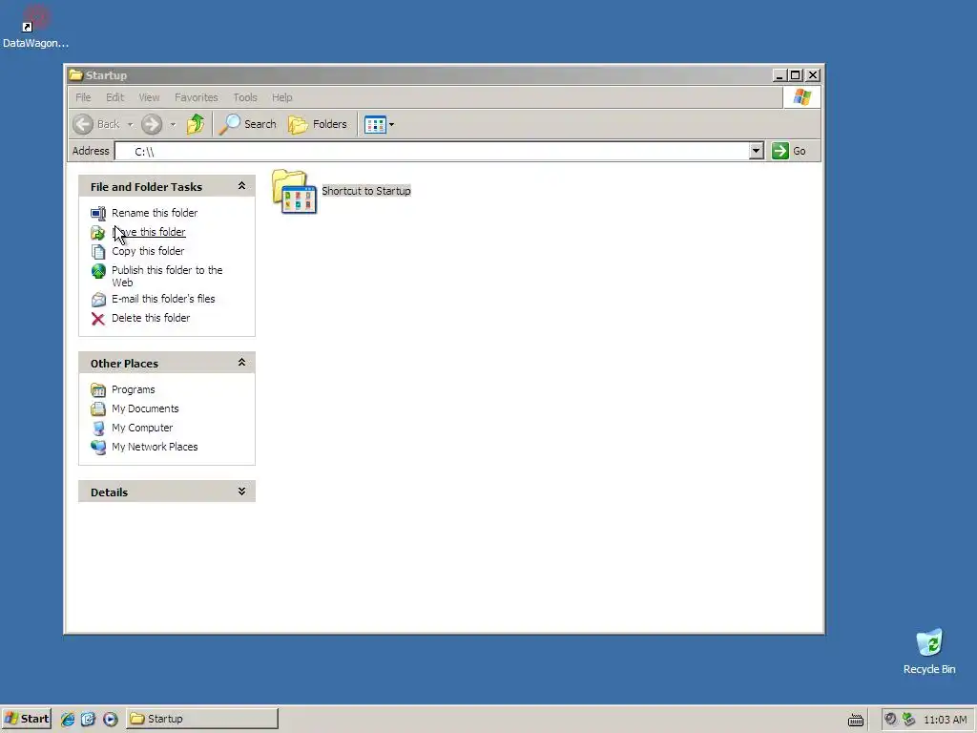Click the My Network Places icon

(98, 448)
